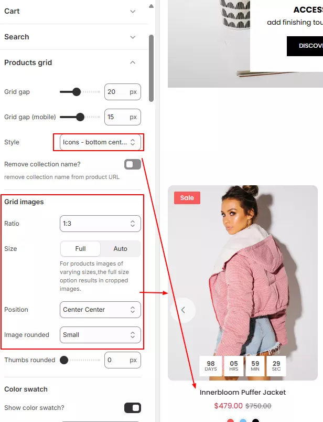Open the Innerbloom Puffer Jacket link
The image size is (323, 422).
pyautogui.click(x=243, y=393)
